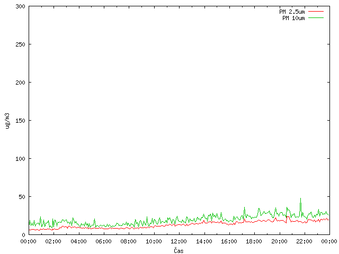The width and height of the screenshot is (339, 254).
Task: Click the 300 y-axis value
Action: coord(20,6)
